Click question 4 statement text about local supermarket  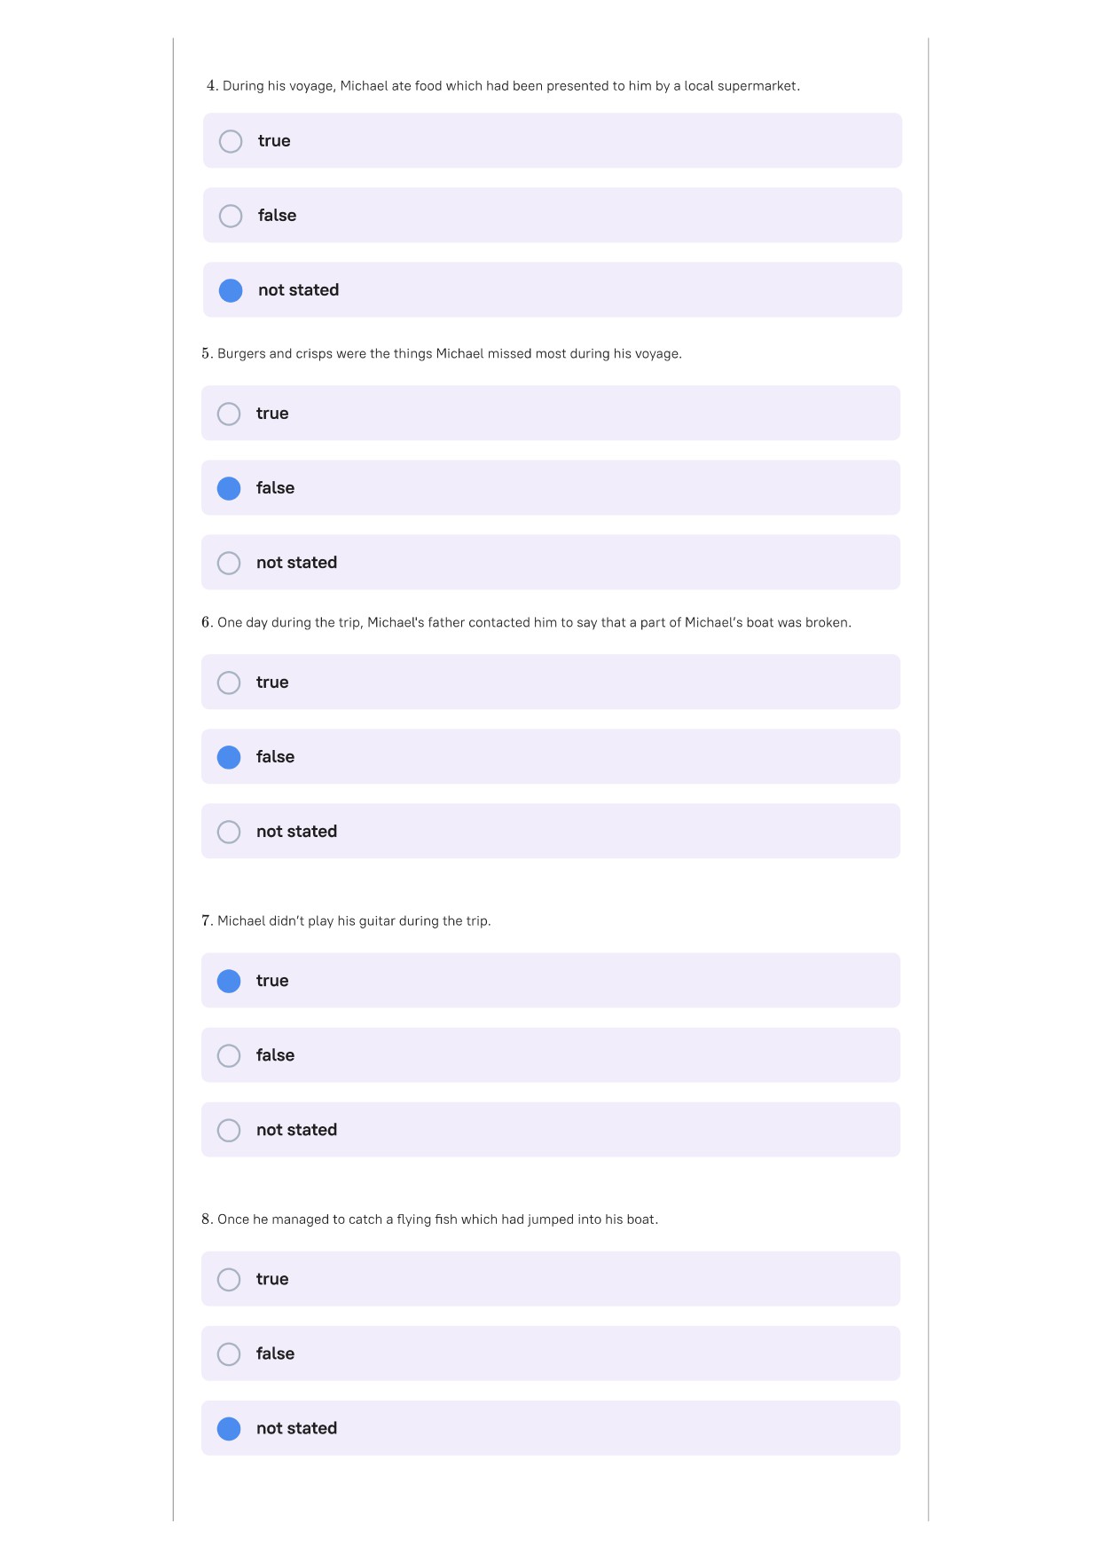(x=503, y=86)
